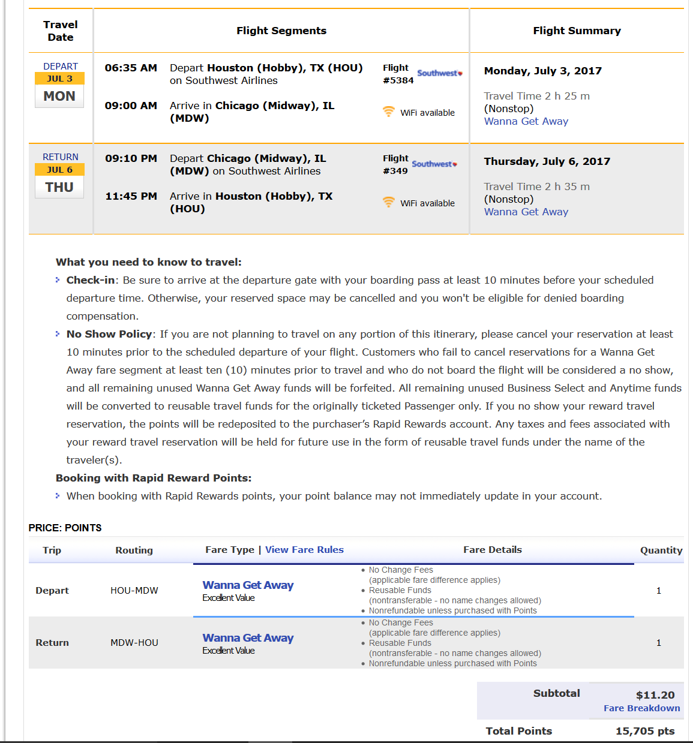The width and height of the screenshot is (693, 743).
Task: Click the HOU-MDW routing cell
Action: (134, 591)
